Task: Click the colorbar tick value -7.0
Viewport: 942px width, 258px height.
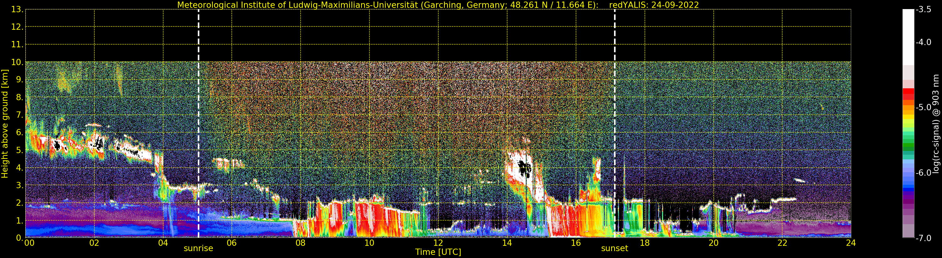Action: coord(923,238)
